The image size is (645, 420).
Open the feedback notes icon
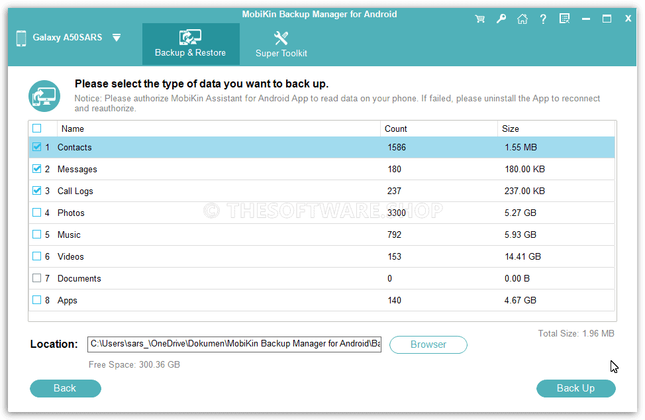(x=565, y=19)
